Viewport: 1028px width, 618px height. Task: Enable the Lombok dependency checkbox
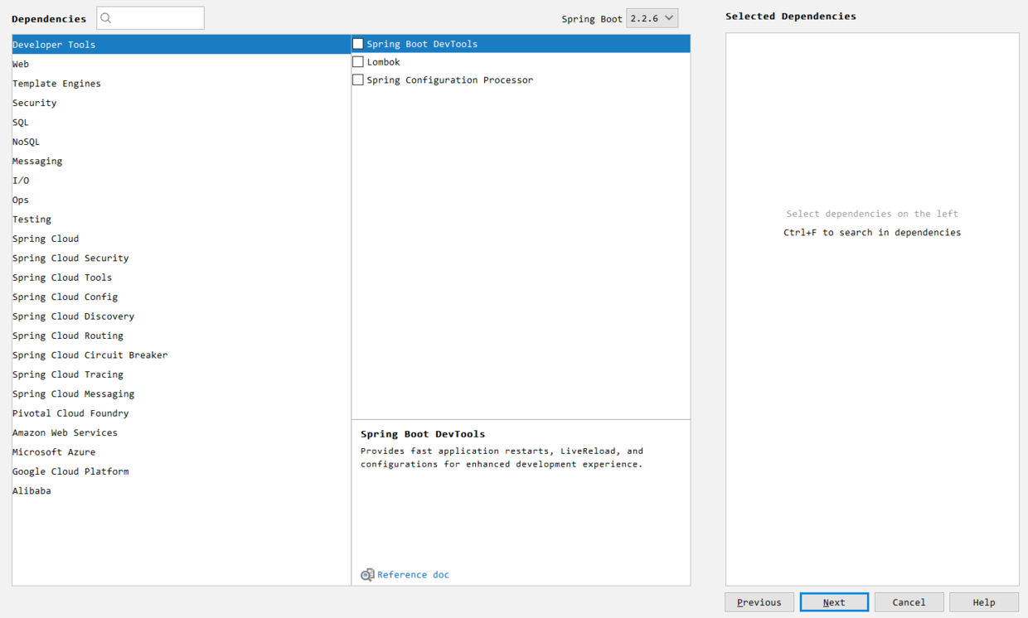click(x=358, y=62)
